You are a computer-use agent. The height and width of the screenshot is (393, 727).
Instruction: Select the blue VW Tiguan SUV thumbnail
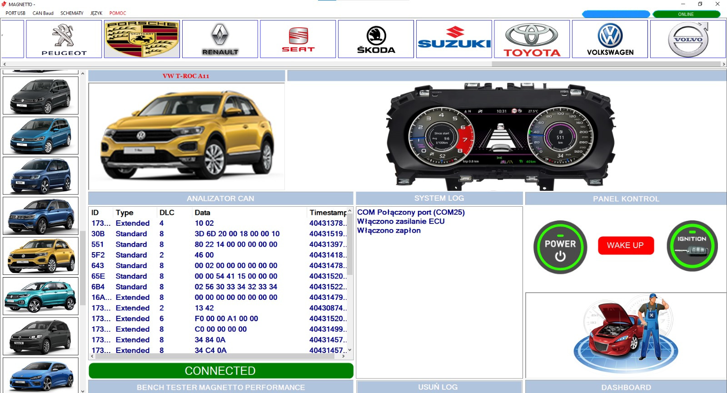(41, 216)
